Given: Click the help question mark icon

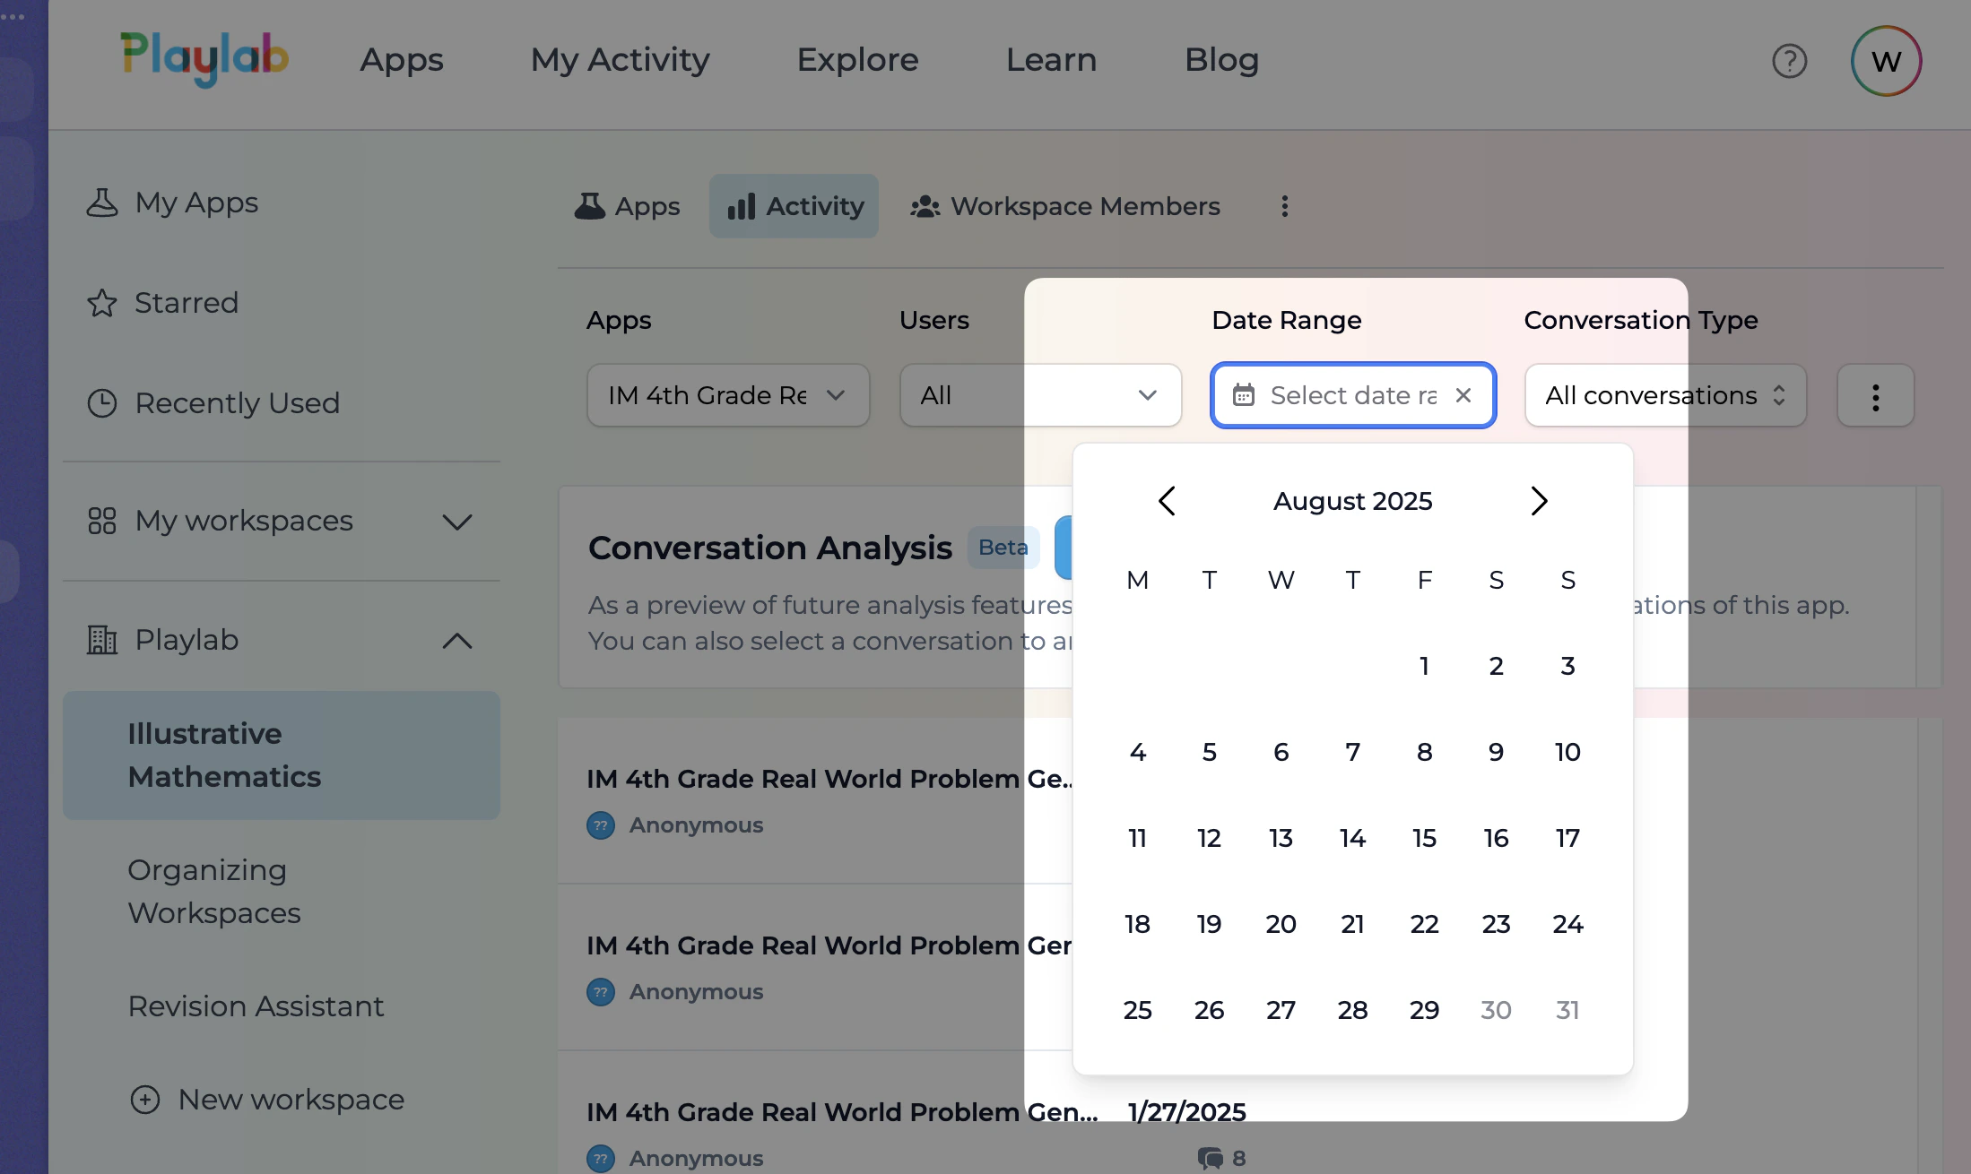Looking at the screenshot, I should tap(1789, 61).
